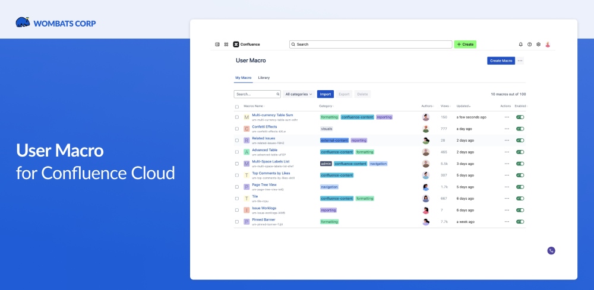Image resolution: width=594 pixels, height=290 pixels.
Task: Click the visuals category tag
Action: click(x=327, y=129)
